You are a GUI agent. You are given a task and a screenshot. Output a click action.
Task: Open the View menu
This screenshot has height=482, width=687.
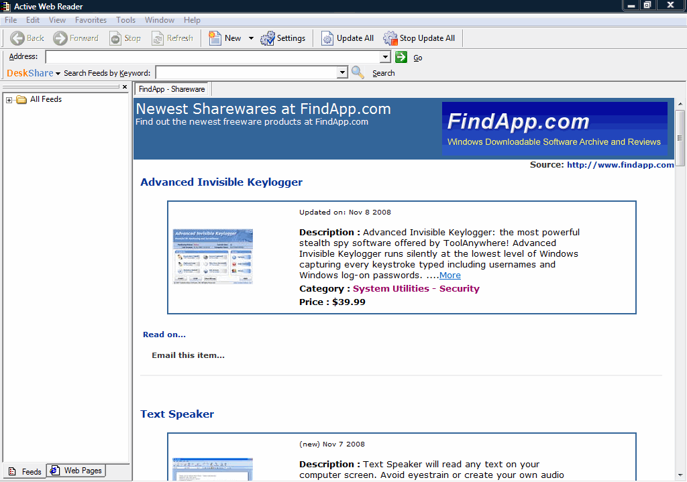pos(58,20)
